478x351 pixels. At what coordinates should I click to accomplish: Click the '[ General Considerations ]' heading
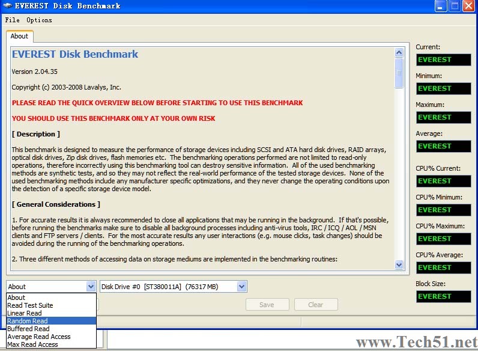coord(56,204)
